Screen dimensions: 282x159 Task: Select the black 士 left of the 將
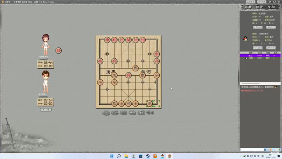(121, 104)
